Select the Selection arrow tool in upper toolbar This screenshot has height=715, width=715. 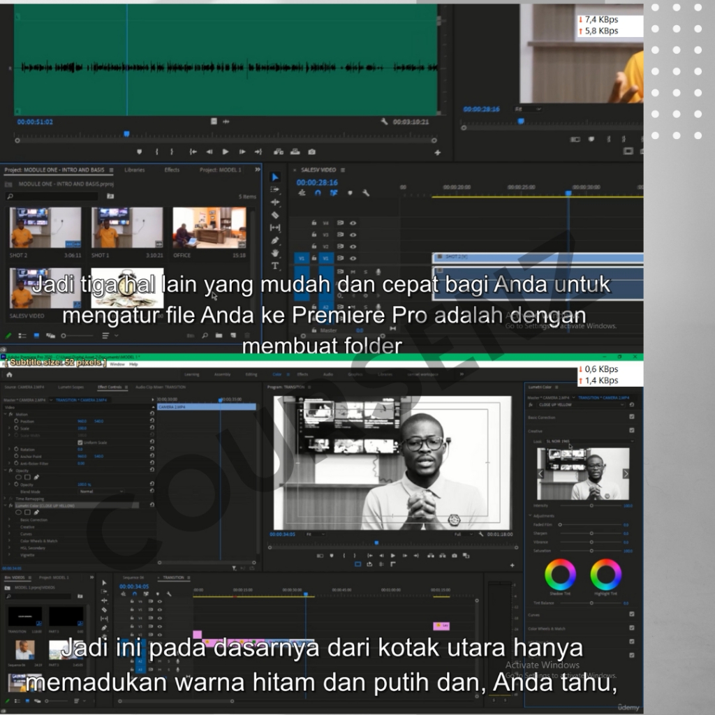275,177
